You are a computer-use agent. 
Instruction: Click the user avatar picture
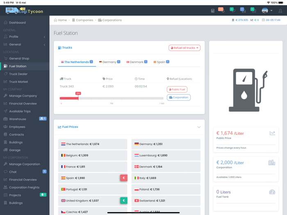click(x=265, y=11)
